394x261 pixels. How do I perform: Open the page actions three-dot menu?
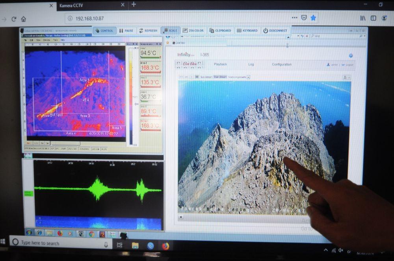tap(294, 18)
